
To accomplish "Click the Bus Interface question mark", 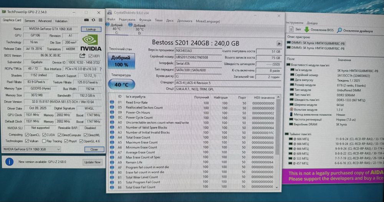I will click(101, 69).
